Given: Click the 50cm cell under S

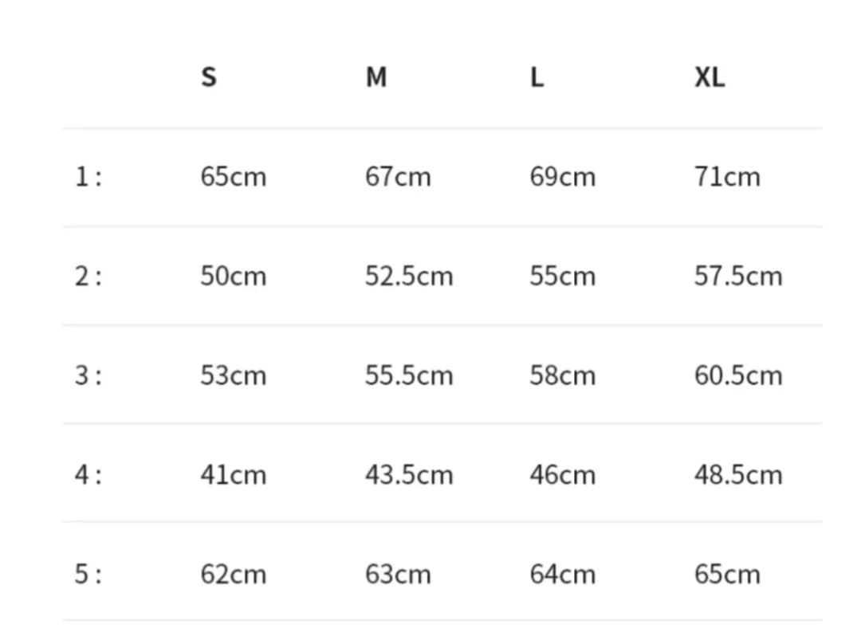Looking at the screenshot, I should [234, 276].
